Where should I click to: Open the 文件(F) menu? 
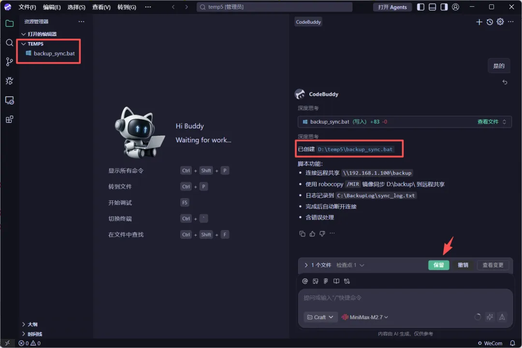click(27, 7)
